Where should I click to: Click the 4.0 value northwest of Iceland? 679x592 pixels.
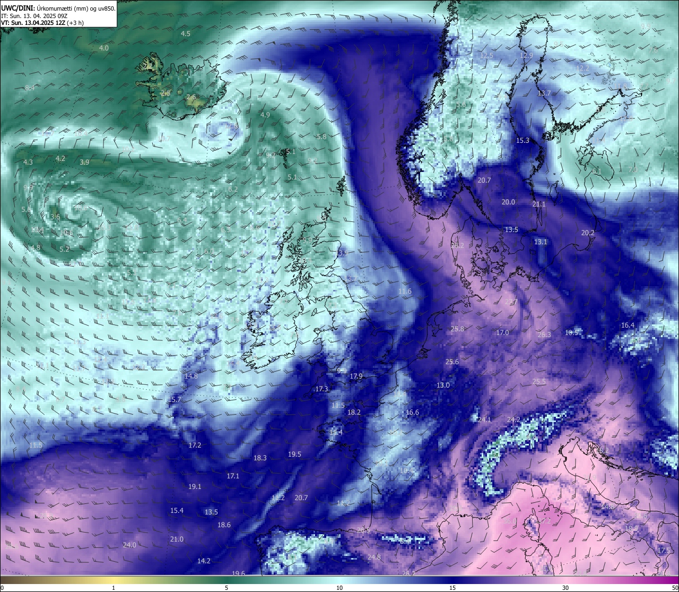[x=104, y=48]
